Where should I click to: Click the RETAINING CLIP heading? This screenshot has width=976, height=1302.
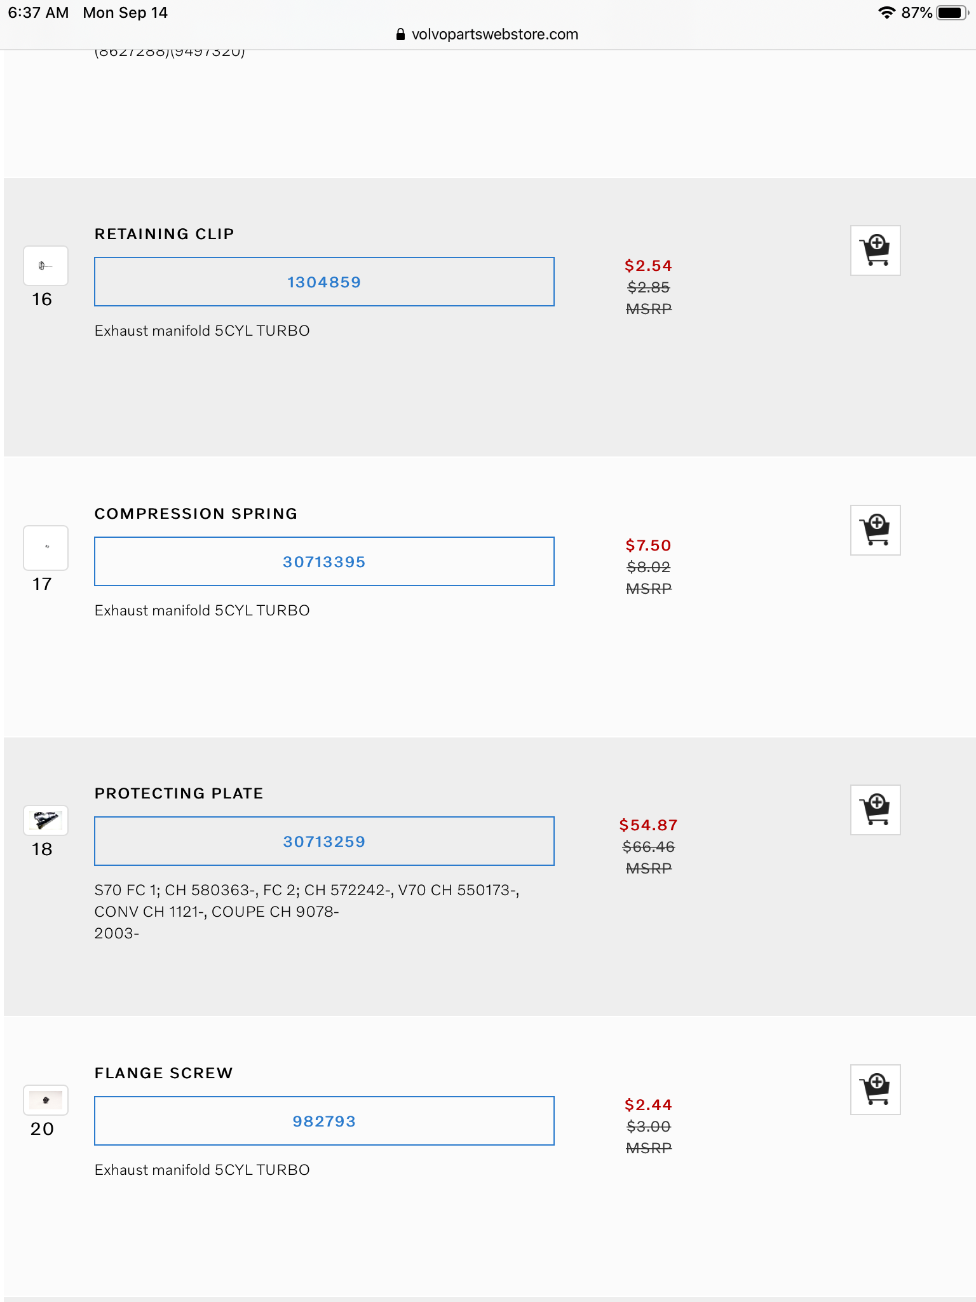164,234
